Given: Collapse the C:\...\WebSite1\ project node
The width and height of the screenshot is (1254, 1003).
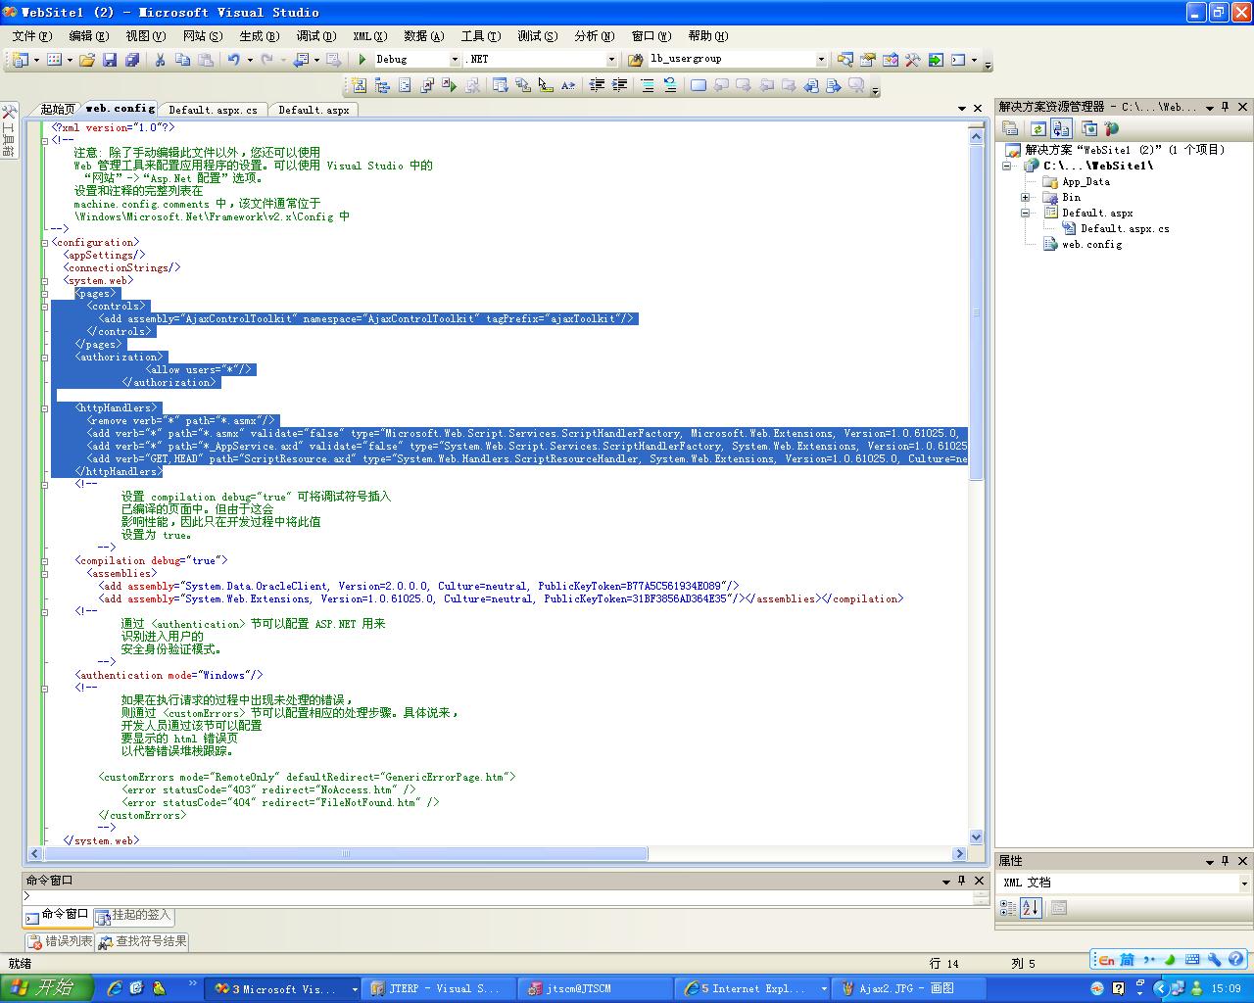Looking at the screenshot, I should 1007,166.
